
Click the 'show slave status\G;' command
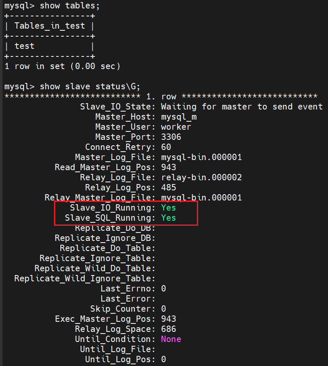72,86
